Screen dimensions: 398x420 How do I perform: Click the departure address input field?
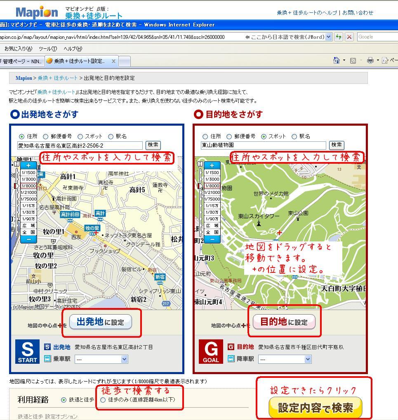(80, 146)
